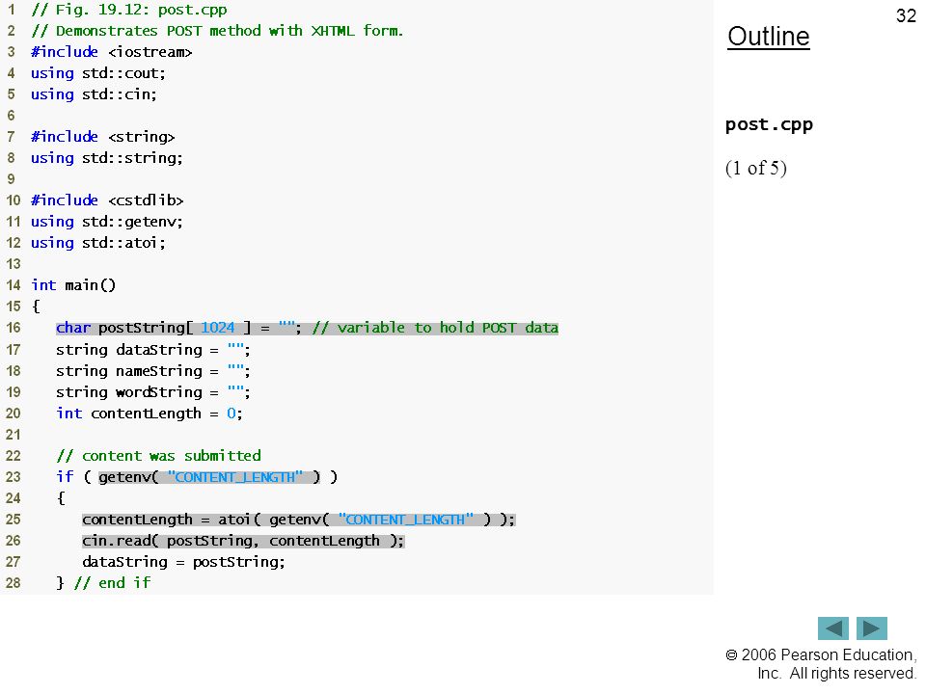The height and width of the screenshot is (694, 926).
Task: Click the using std::cout; line
Action: [x=98, y=73]
